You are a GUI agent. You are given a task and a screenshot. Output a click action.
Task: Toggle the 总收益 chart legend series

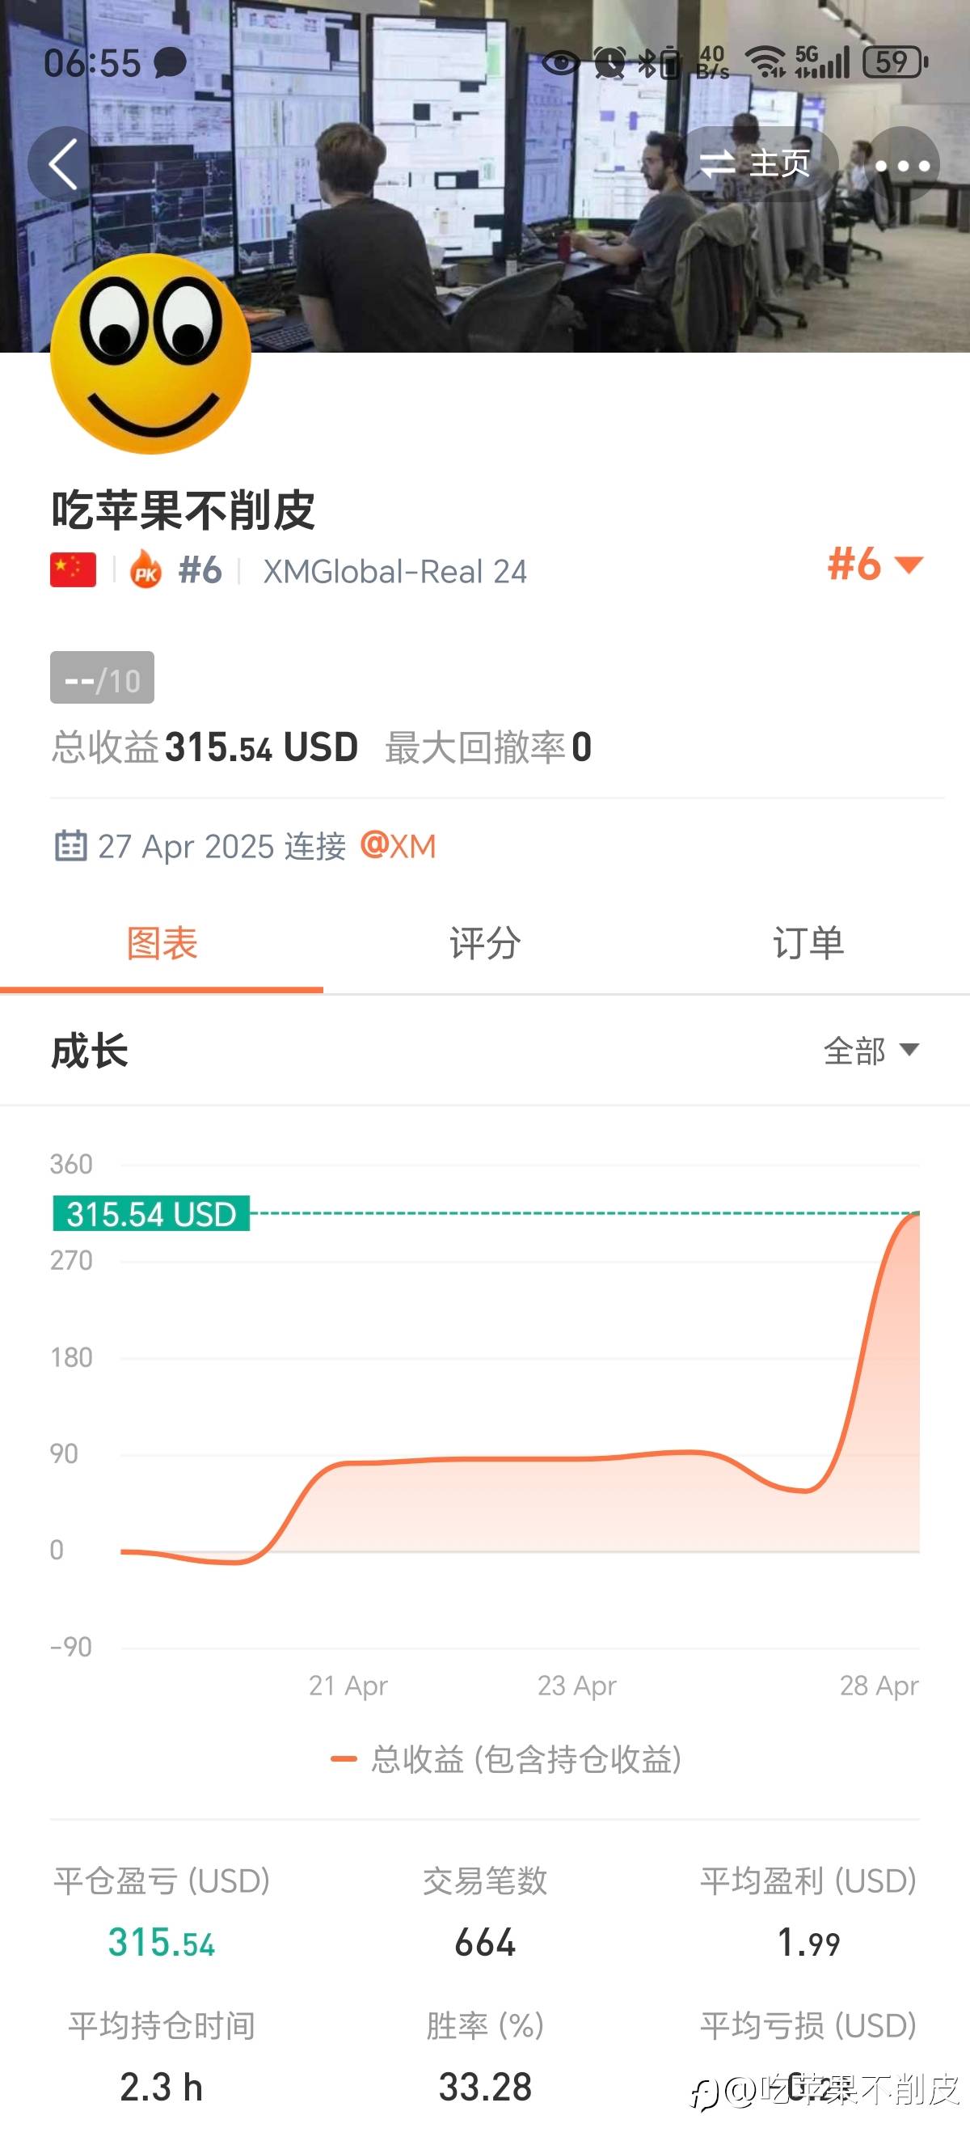[x=506, y=1759]
